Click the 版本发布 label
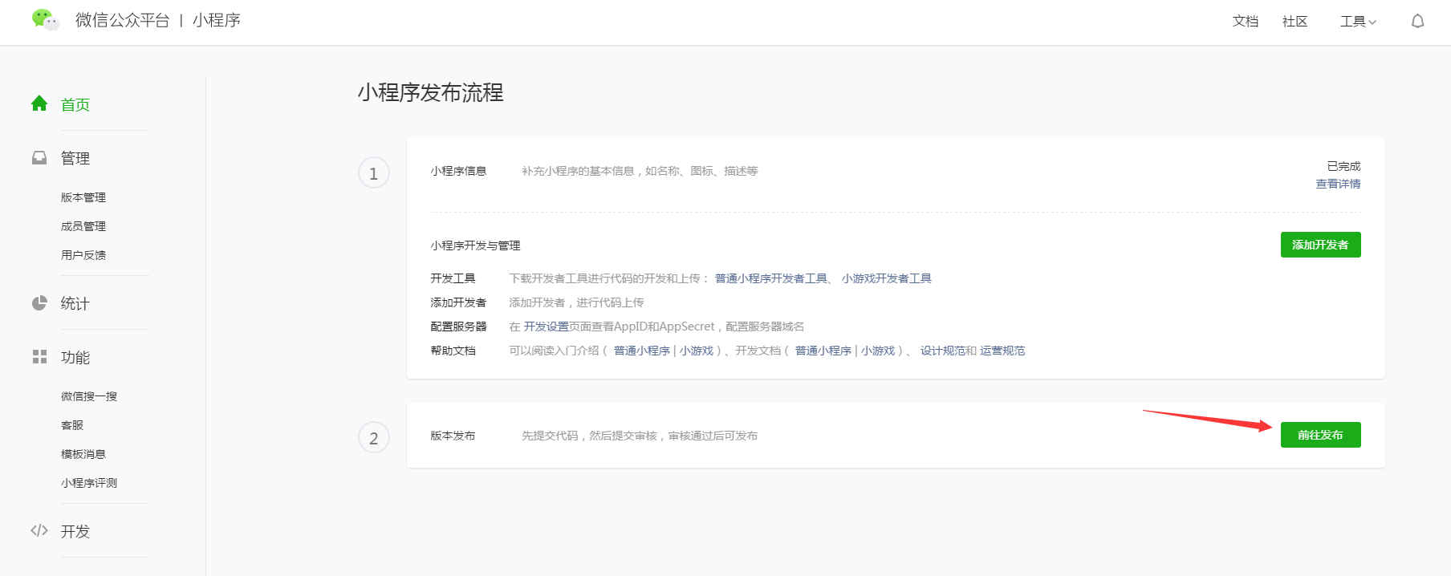1451x576 pixels. tap(453, 436)
